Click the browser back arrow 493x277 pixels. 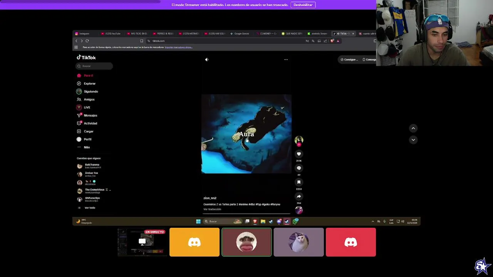(76, 41)
